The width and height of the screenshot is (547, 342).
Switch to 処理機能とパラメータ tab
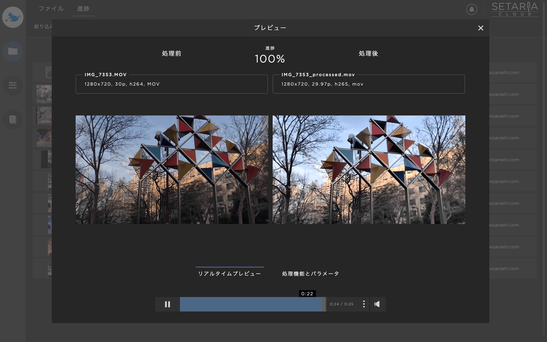tap(310, 273)
